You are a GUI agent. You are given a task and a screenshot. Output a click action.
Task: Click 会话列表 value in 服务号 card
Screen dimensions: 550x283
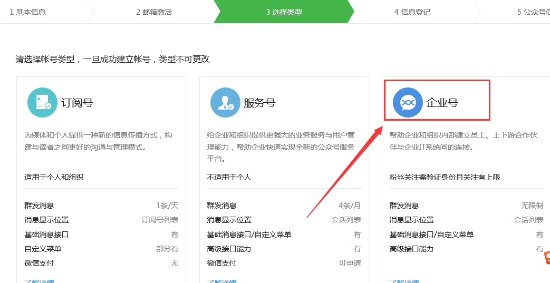pos(346,220)
